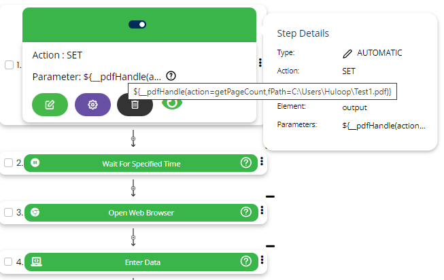Screen dimensions: 444x280
Task: Select the Wait For Specified Time step
Action: pos(141,163)
